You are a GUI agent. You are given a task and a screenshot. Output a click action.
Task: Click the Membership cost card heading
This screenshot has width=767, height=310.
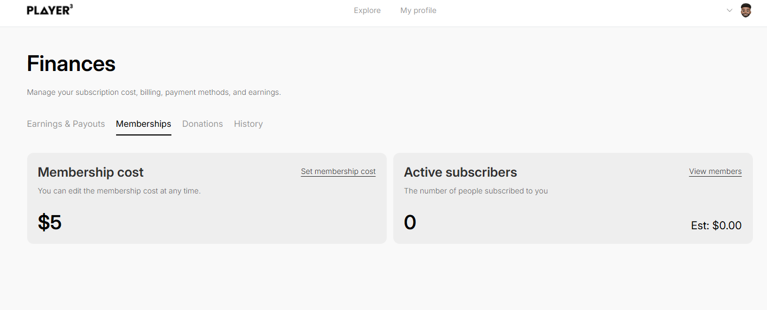(91, 172)
